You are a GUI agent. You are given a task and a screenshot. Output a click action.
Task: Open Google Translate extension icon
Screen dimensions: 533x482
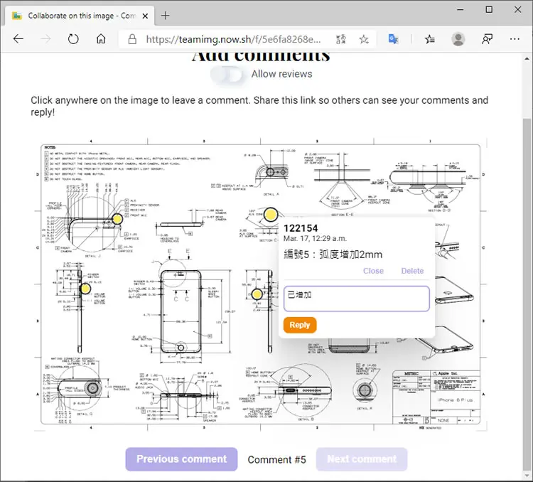pos(393,39)
